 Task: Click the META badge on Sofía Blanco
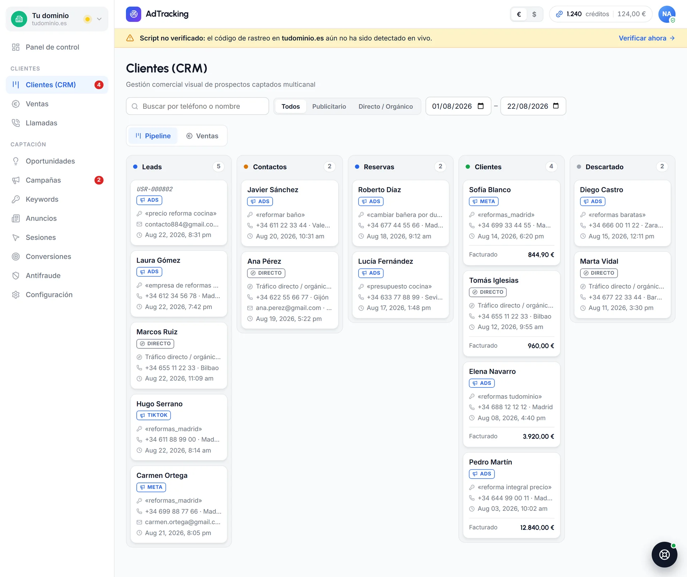[x=484, y=201]
